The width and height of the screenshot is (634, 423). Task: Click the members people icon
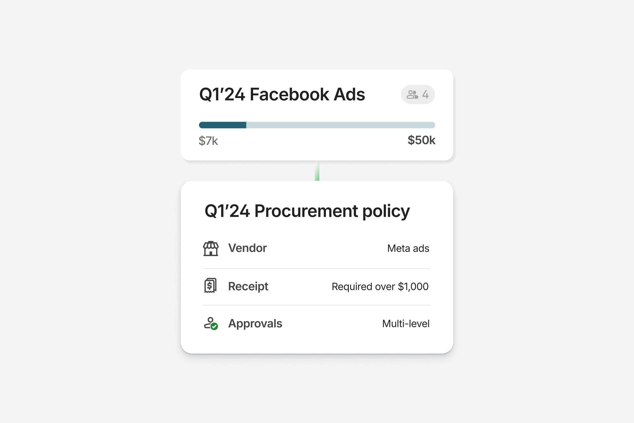(x=412, y=94)
